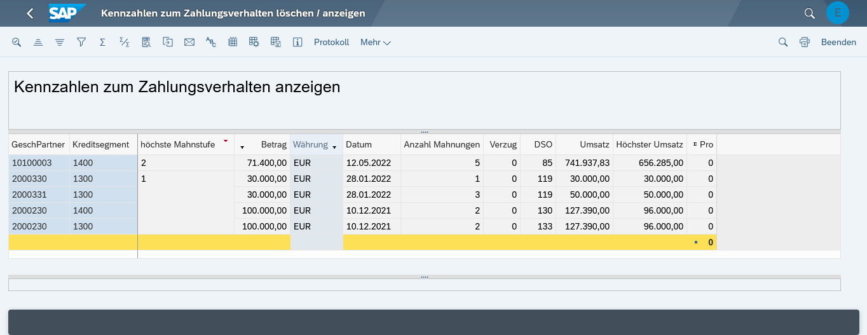Select business partner 2000331
Screen dimensions: 867x335
(39, 195)
